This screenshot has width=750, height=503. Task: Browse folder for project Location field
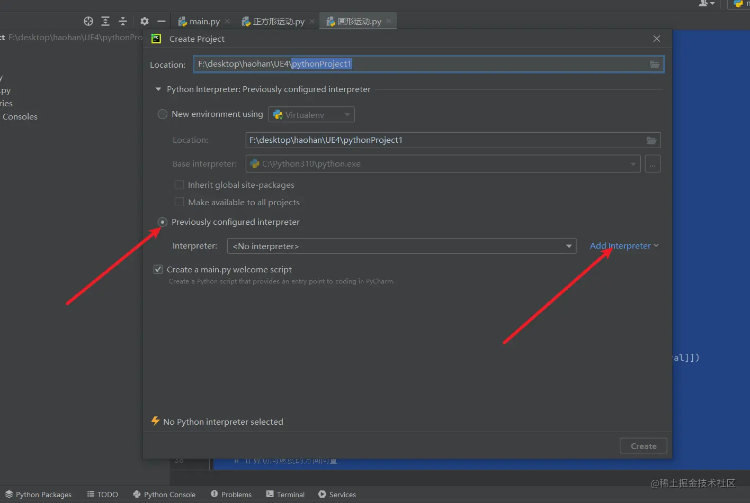tap(655, 64)
